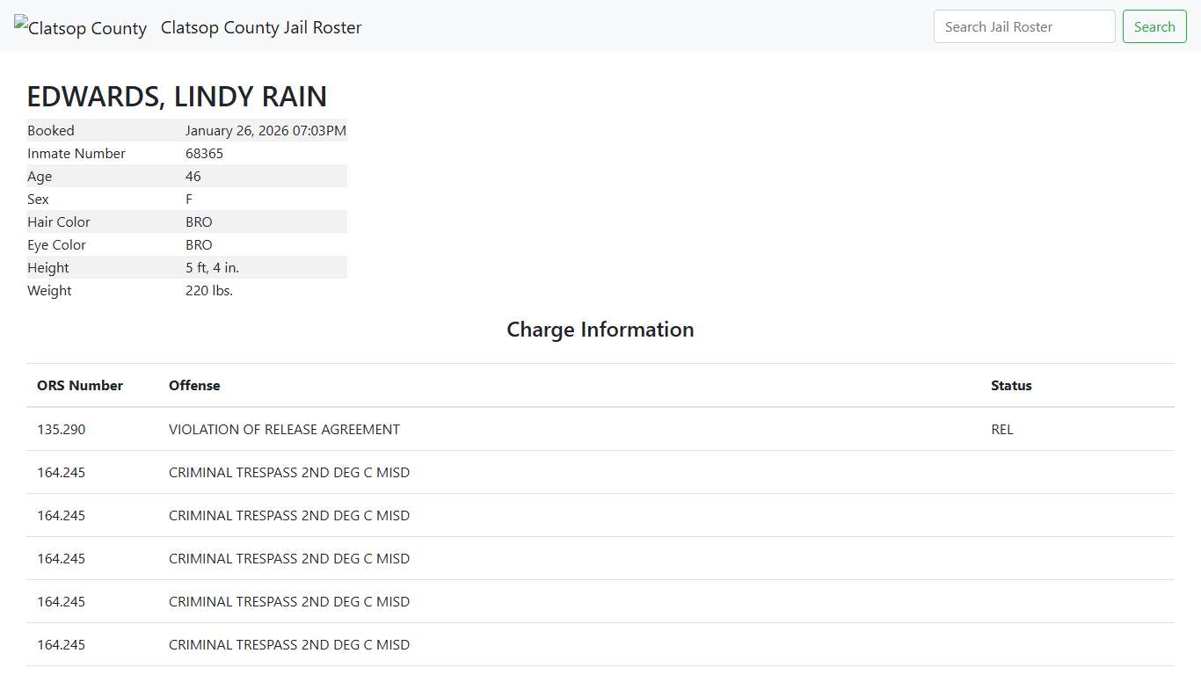This screenshot has width=1201, height=675.
Task: Select the weight value 220 lbs.
Action: [209, 290]
